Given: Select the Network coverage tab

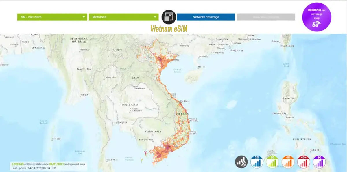Looking at the screenshot, I should 206,17.
